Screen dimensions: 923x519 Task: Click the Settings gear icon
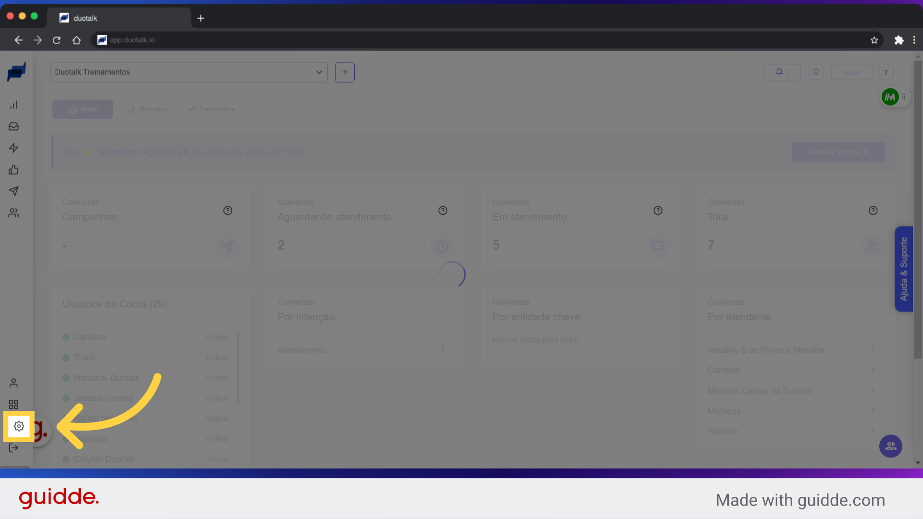coord(18,426)
